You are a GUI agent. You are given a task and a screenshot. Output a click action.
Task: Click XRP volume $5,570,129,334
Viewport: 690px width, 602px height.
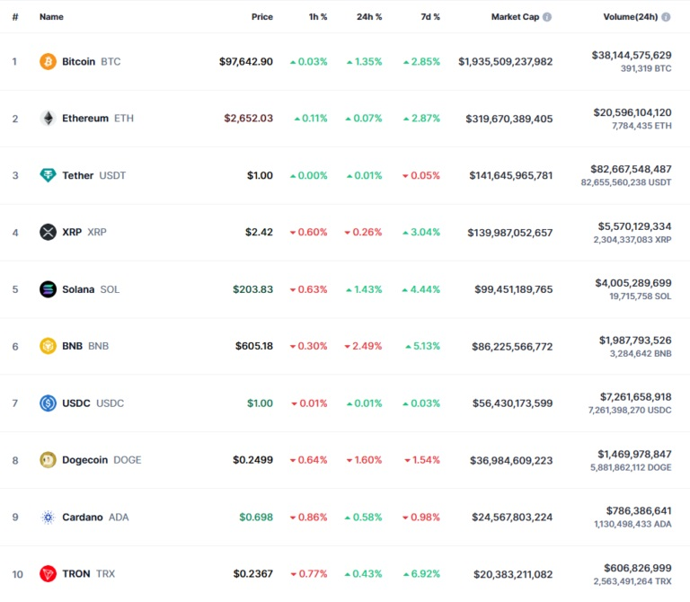(634, 226)
